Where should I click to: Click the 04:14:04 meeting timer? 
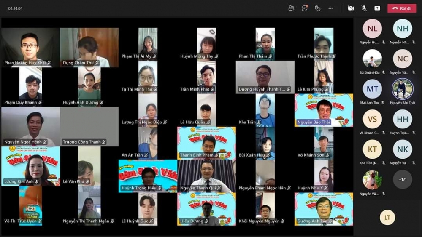[x=16, y=8]
